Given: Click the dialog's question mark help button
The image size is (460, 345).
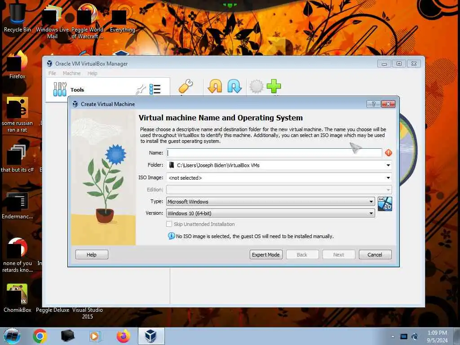Looking at the screenshot, I should 373,104.
